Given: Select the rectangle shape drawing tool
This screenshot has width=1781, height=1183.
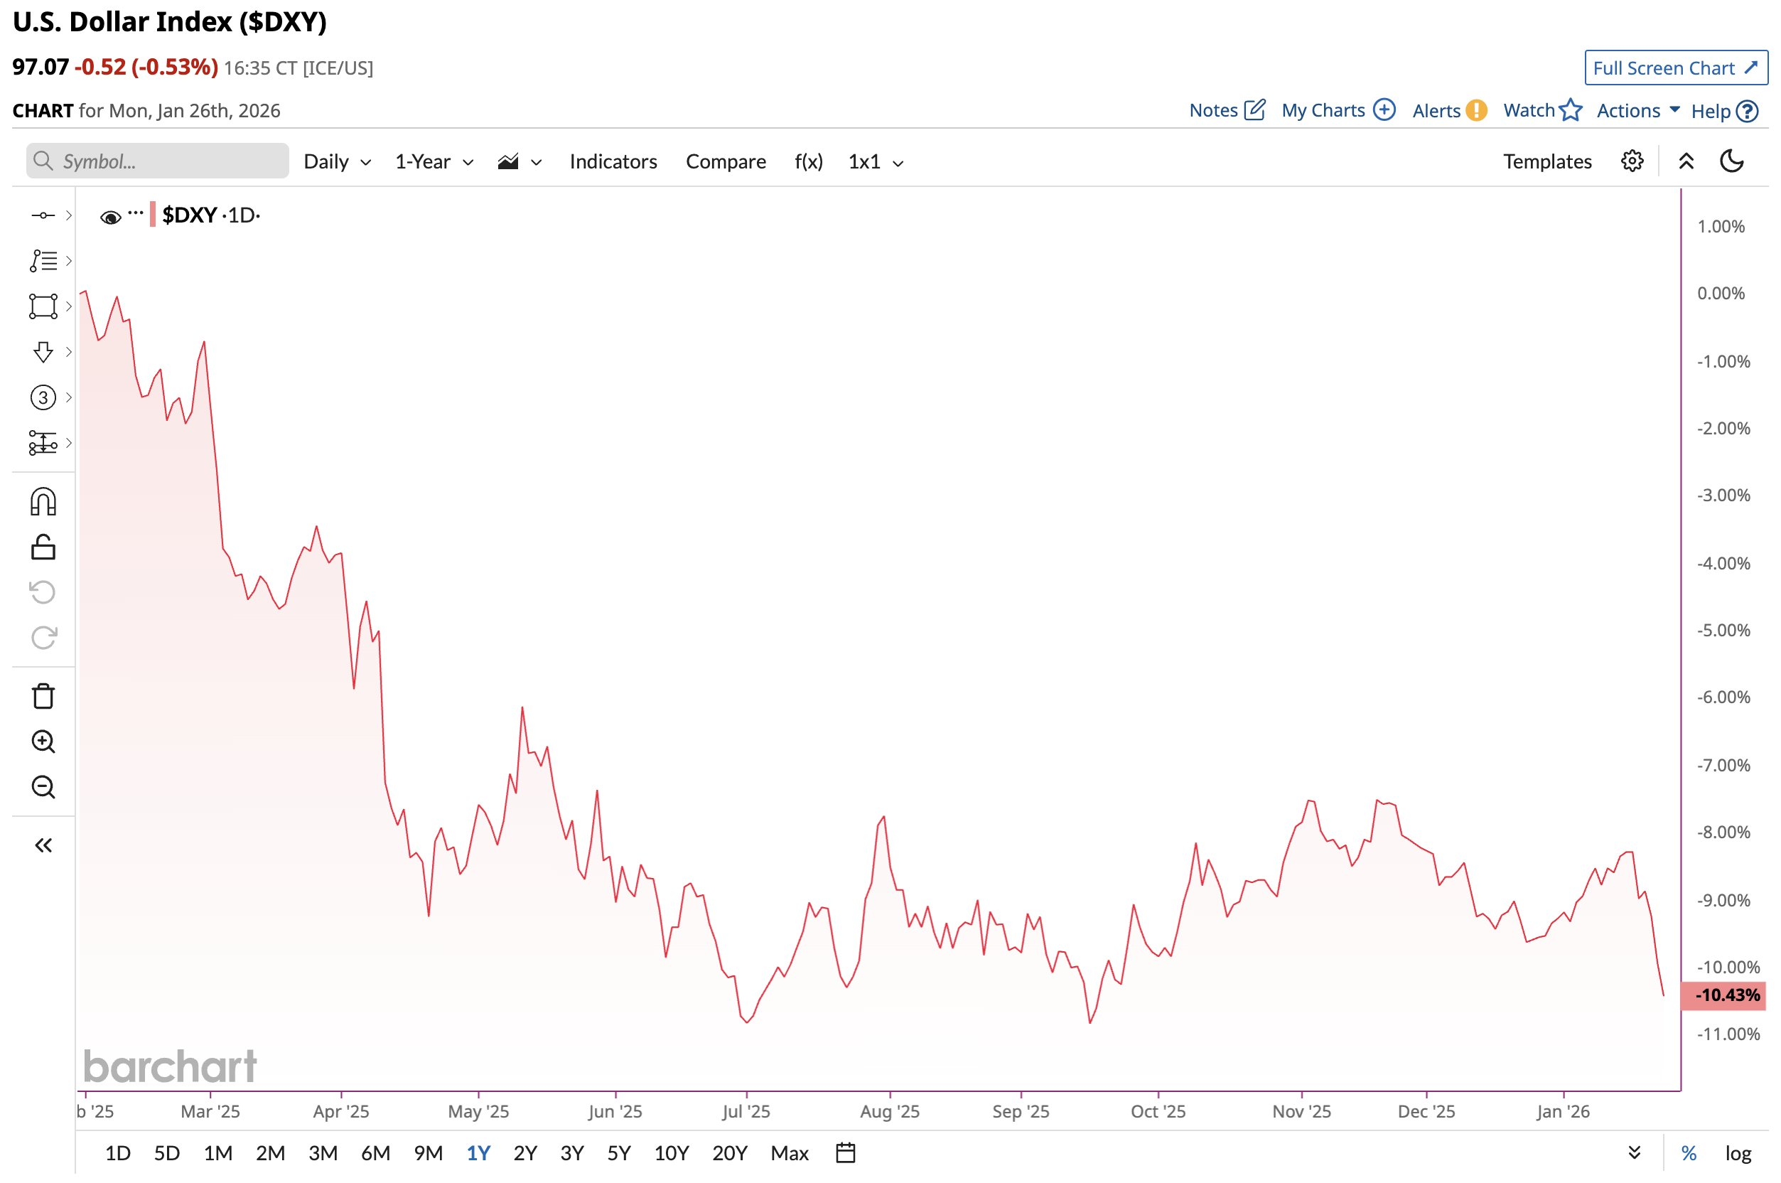Looking at the screenshot, I should click(43, 306).
